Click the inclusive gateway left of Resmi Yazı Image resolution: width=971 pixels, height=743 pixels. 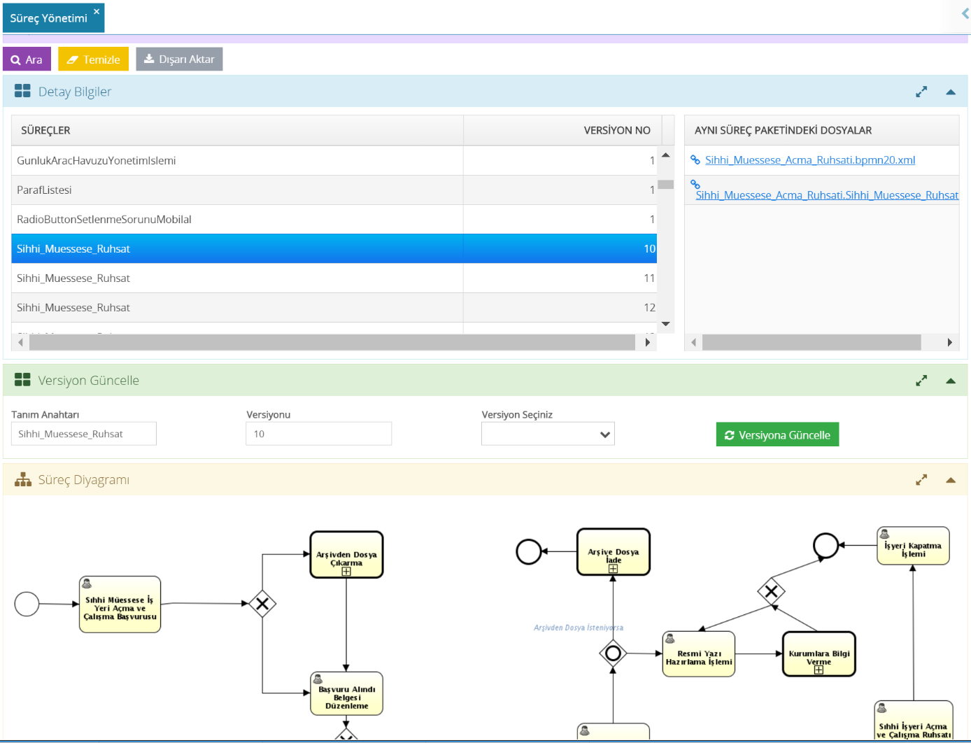click(x=613, y=653)
